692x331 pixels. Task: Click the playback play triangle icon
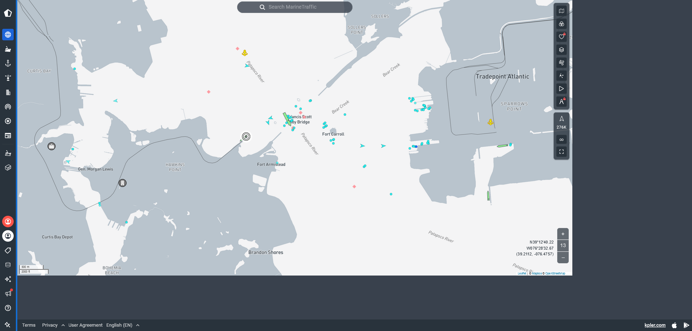coord(562,89)
